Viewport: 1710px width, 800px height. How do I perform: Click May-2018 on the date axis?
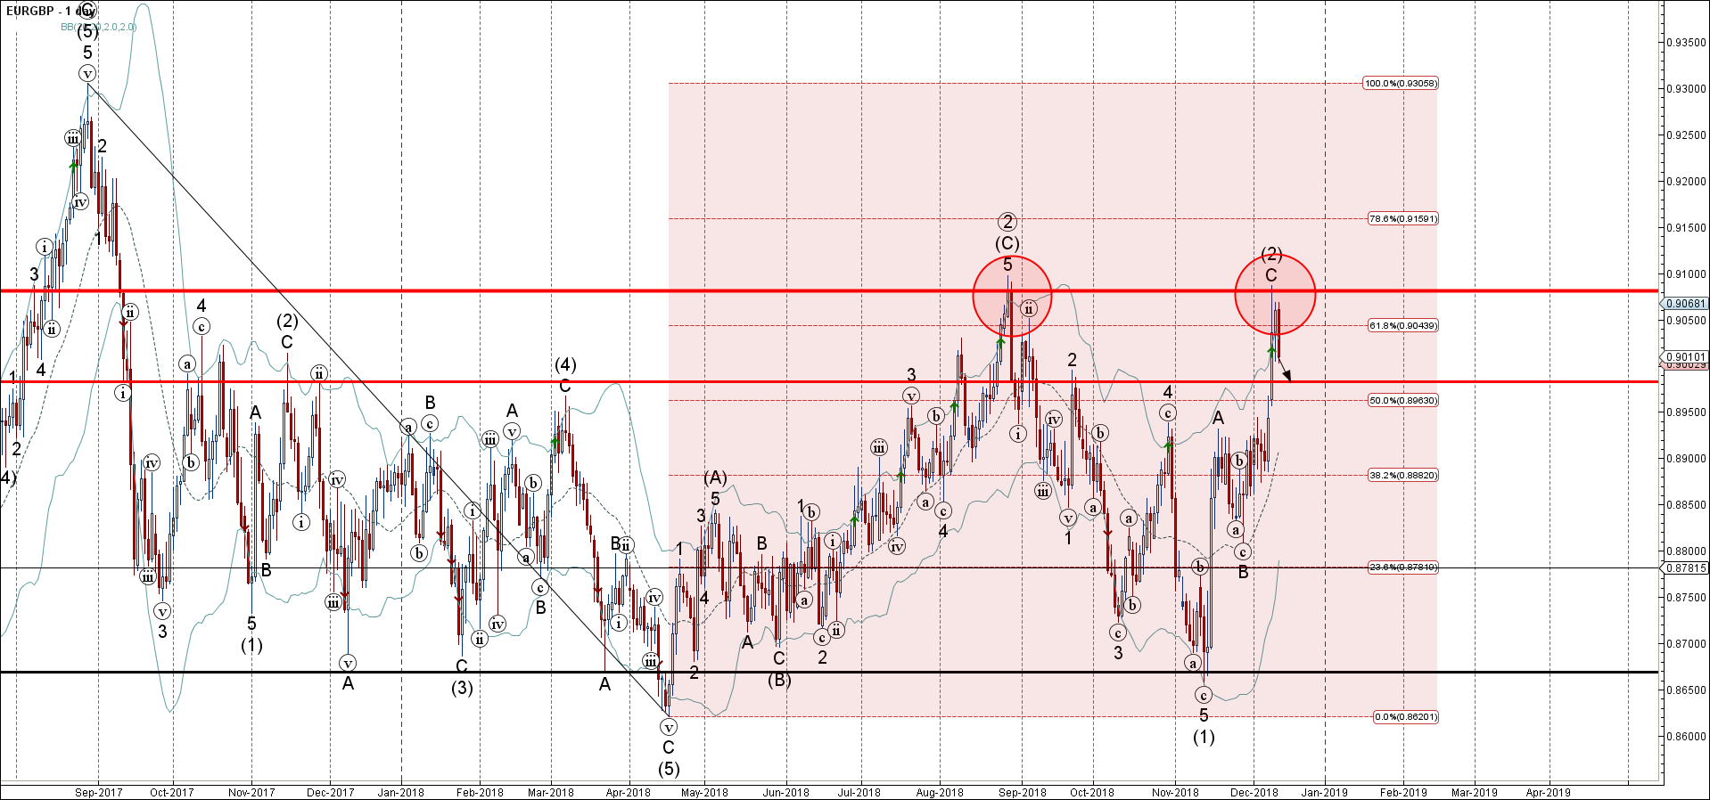pos(704,792)
